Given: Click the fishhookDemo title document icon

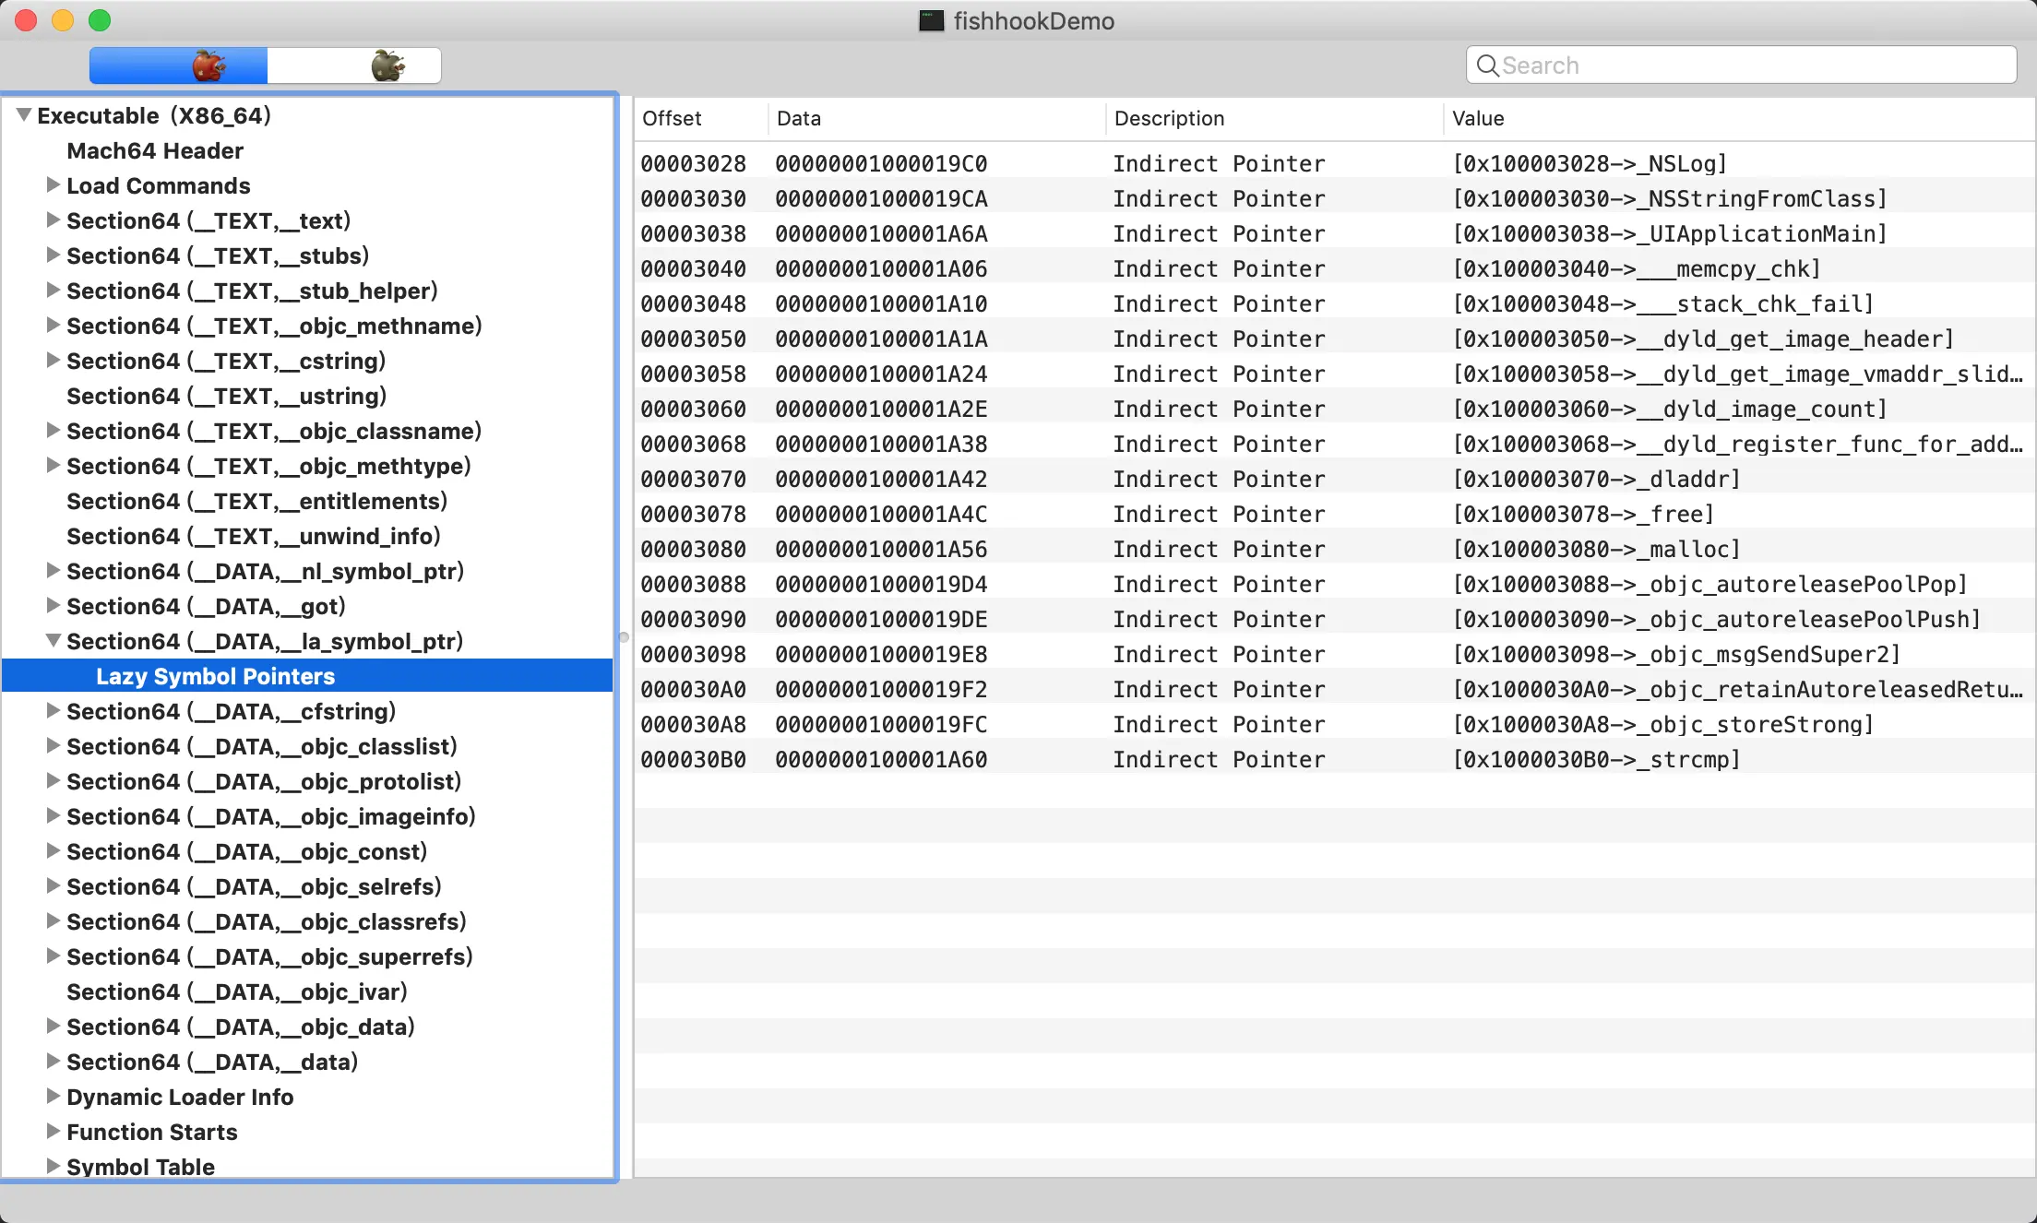Looking at the screenshot, I should [x=931, y=20].
